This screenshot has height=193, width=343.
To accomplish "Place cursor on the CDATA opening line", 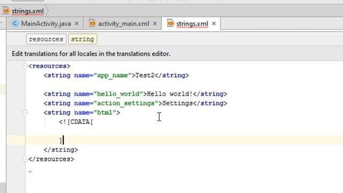I will pyautogui.click(x=76, y=122).
